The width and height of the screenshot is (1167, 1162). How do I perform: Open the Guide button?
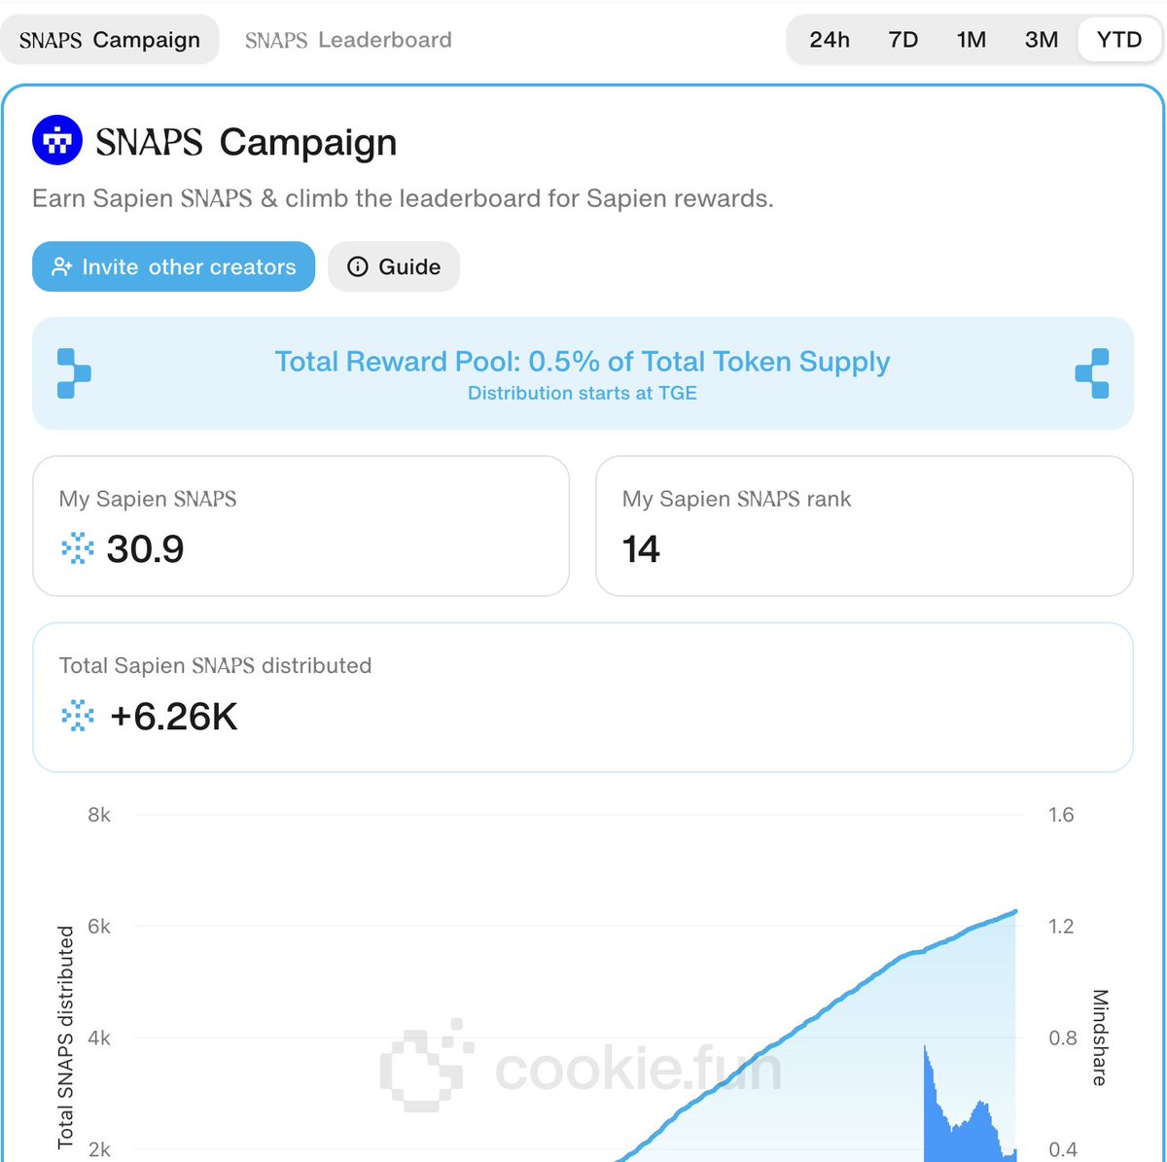point(394,267)
